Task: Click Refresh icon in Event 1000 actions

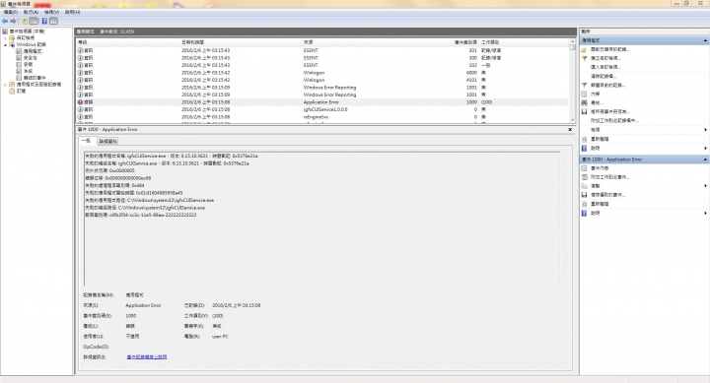Action: pyautogui.click(x=584, y=205)
